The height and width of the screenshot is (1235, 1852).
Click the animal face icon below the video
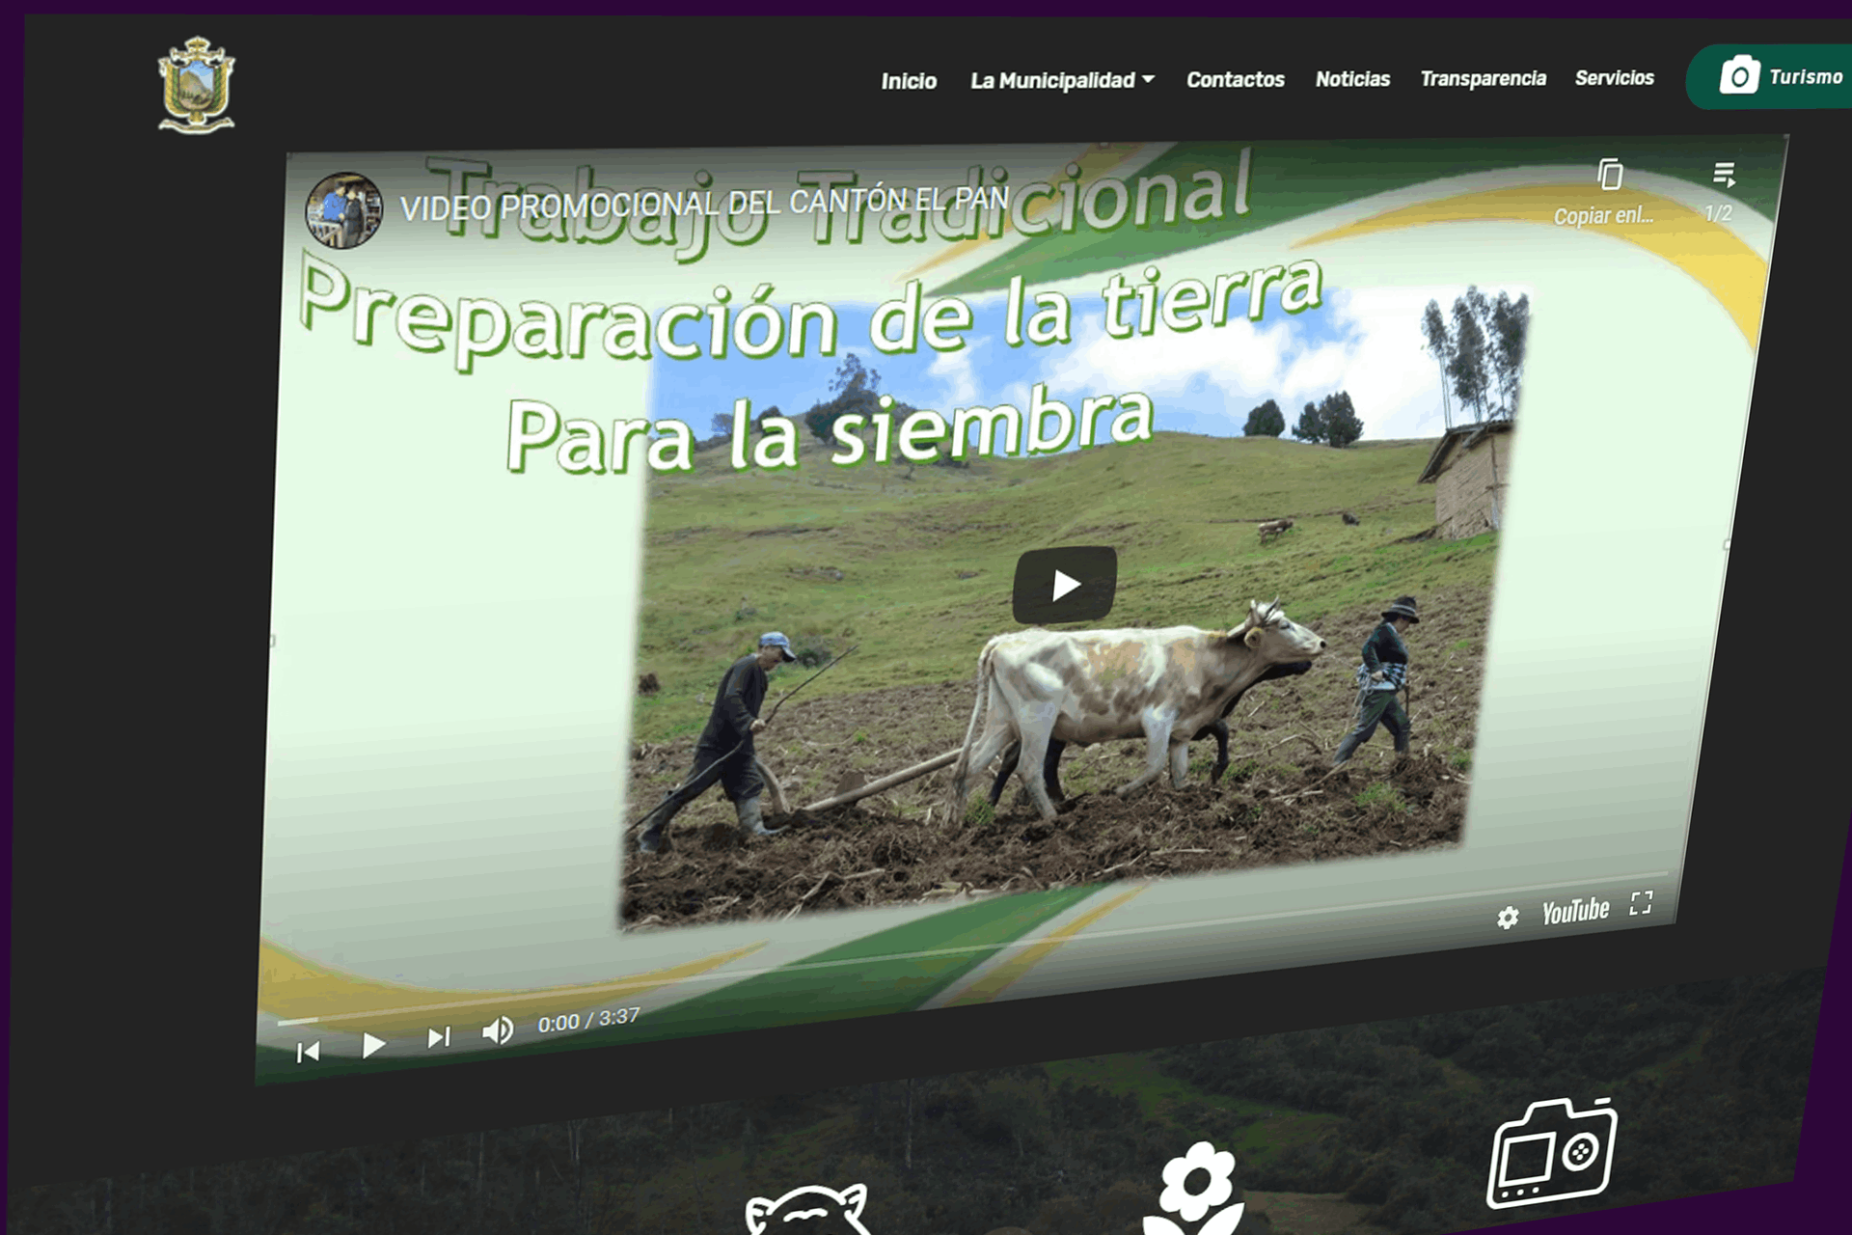(x=808, y=1210)
